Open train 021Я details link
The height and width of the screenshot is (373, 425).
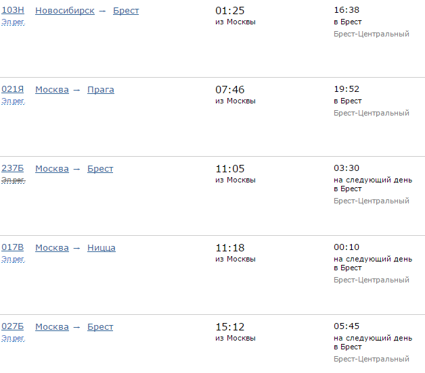[12, 90]
